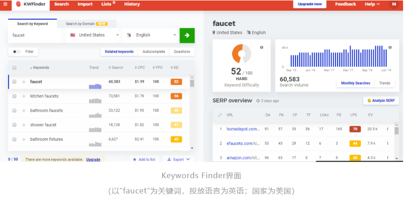The height and width of the screenshot is (199, 404).
Task: Click the SERP overview scrollbar thumb
Action: pyautogui.click(x=397, y=131)
